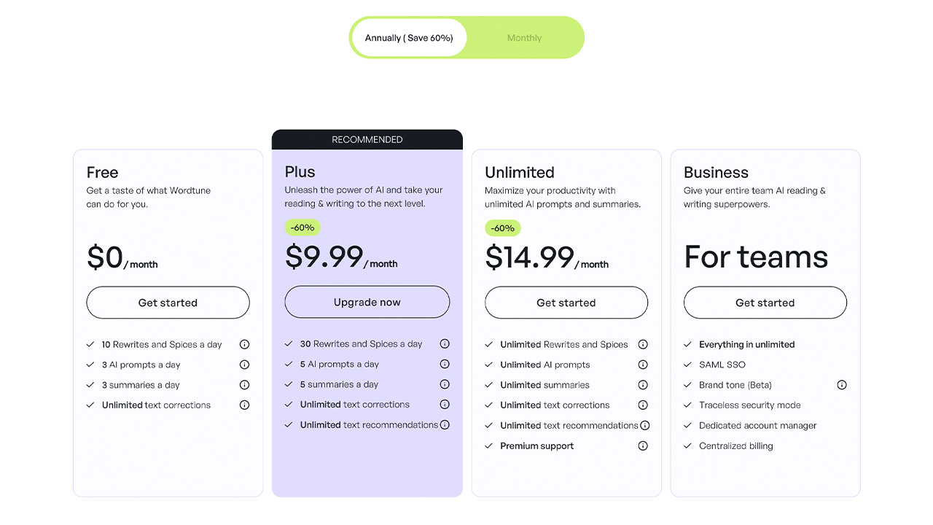933x525 pixels.
Task: Click Get started under the Free plan
Action: pyautogui.click(x=168, y=303)
